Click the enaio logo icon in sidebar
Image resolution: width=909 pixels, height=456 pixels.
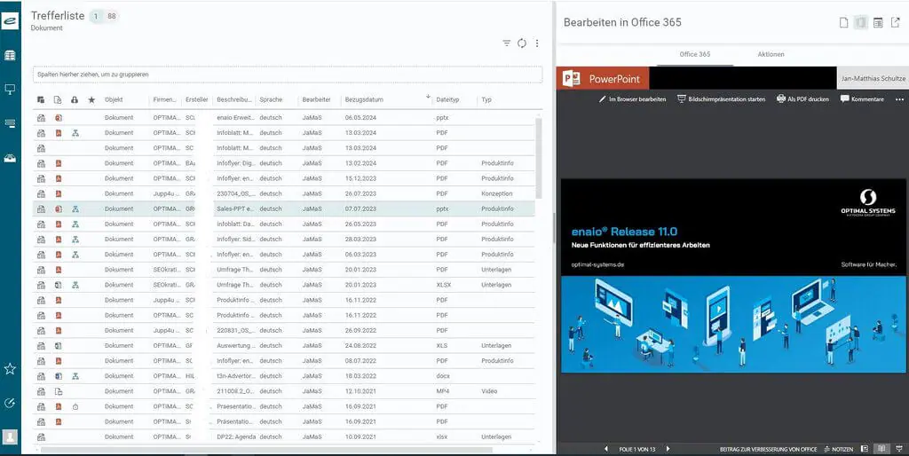[10, 22]
